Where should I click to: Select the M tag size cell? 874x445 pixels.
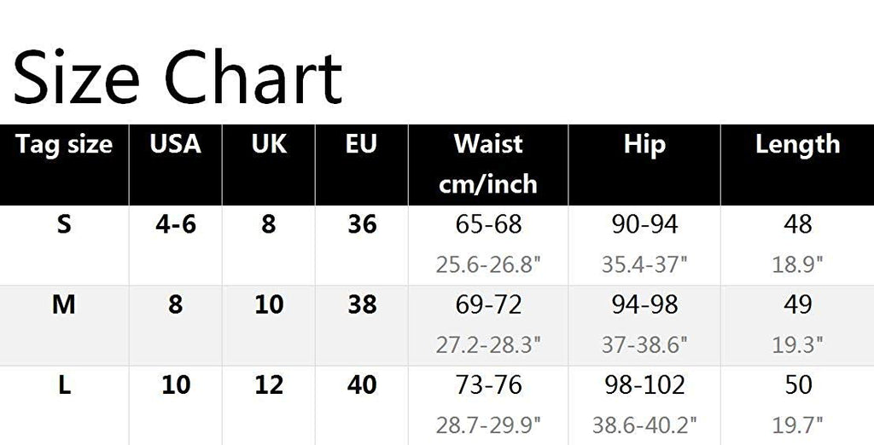pyautogui.click(x=64, y=304)
